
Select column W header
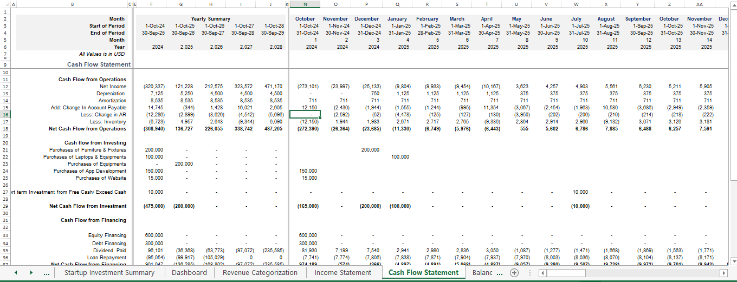click(576, 4)
